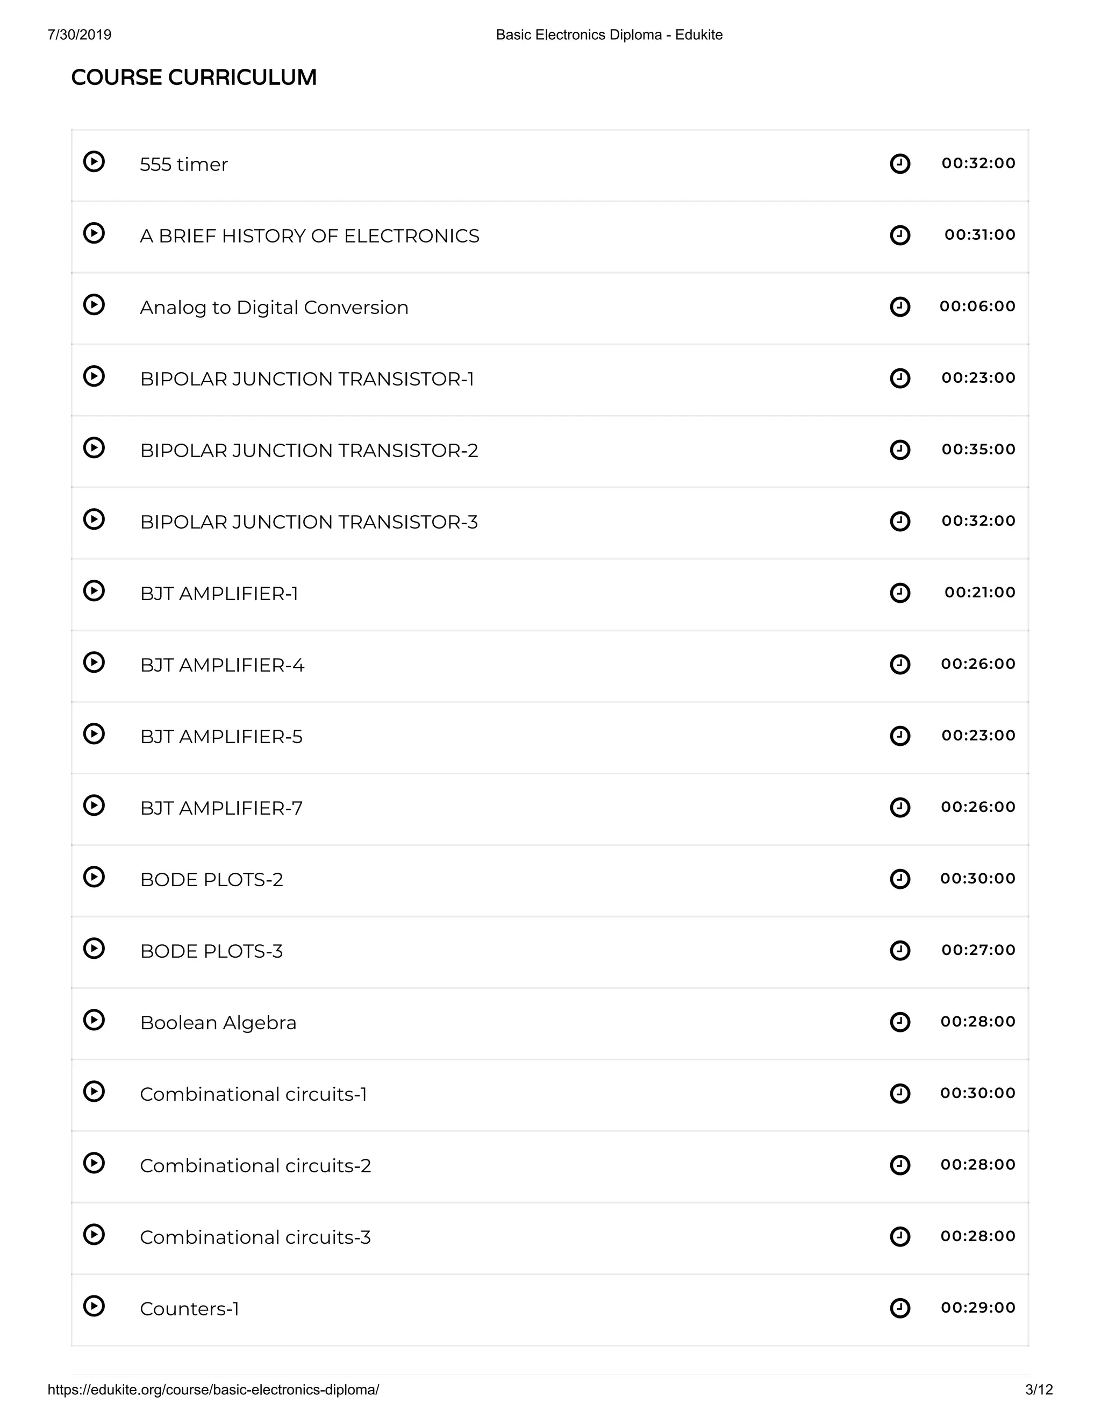1101x1425 pixels.
Task: Click the edukite.org course URL in footer
Action: click(x=213, y=1390)
